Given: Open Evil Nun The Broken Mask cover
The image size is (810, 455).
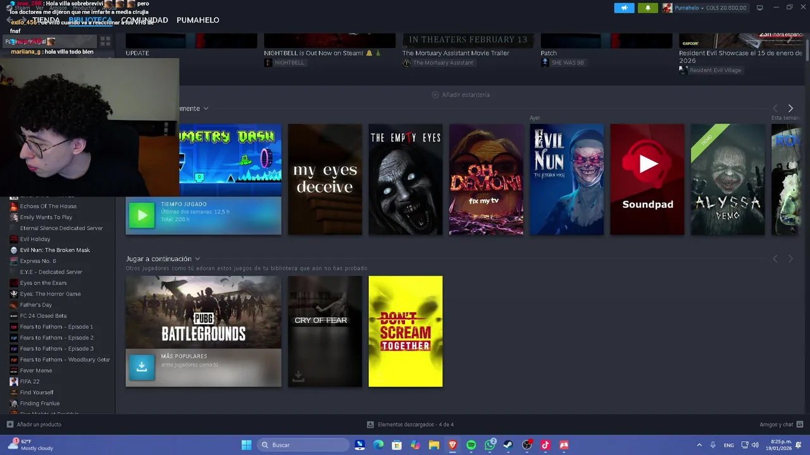Looking at the screenshot, I should coord(567,179).
